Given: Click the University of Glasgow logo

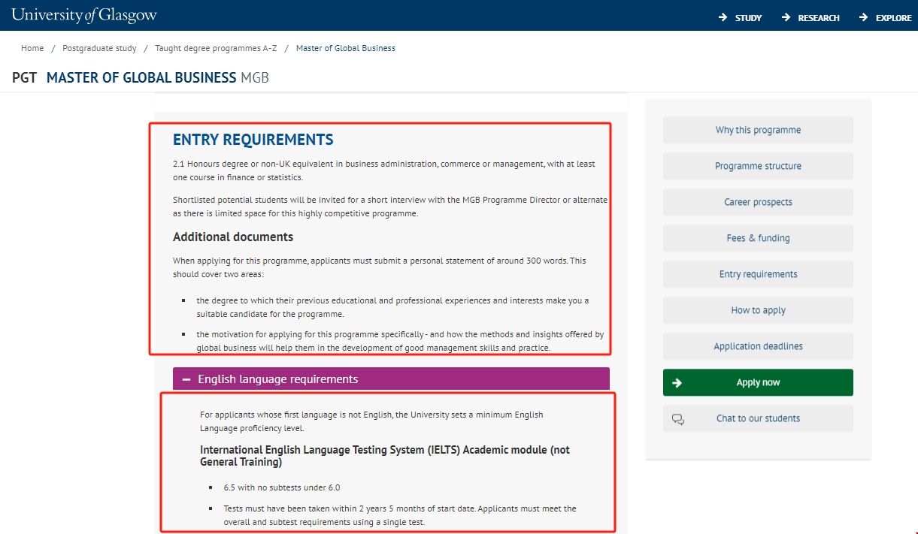Looking at the screenshot, I should [84, 15].
